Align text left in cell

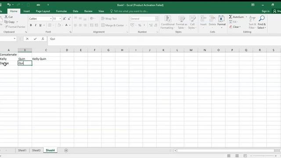coord(76,25)
